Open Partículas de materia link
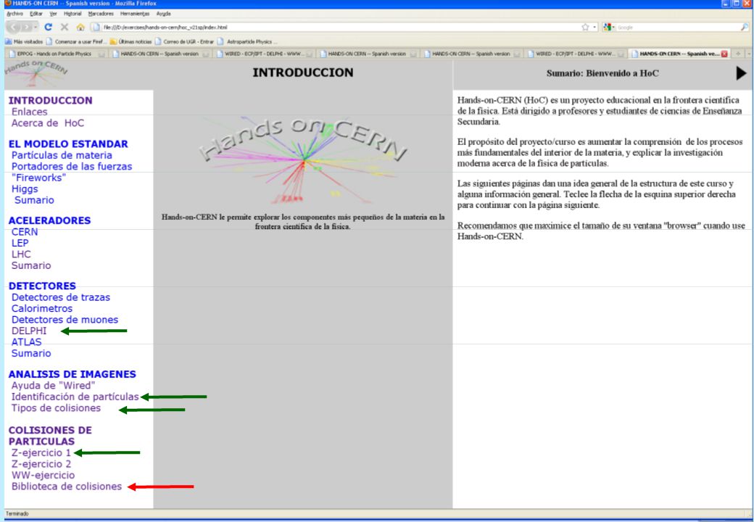This screenshot has height=522, width=754. point(62,155)
